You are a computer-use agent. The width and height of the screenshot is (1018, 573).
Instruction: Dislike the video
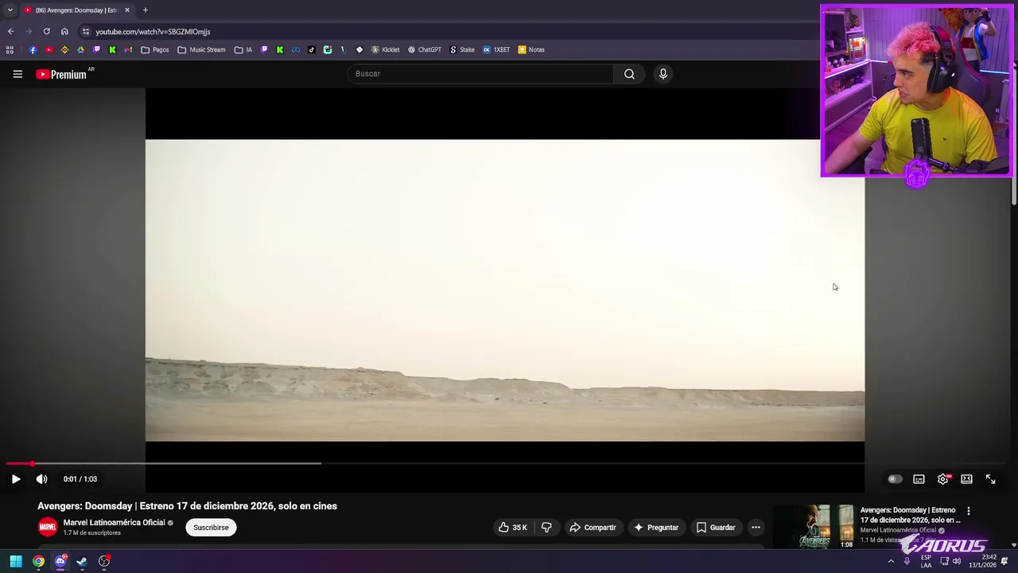coord(546,528)
